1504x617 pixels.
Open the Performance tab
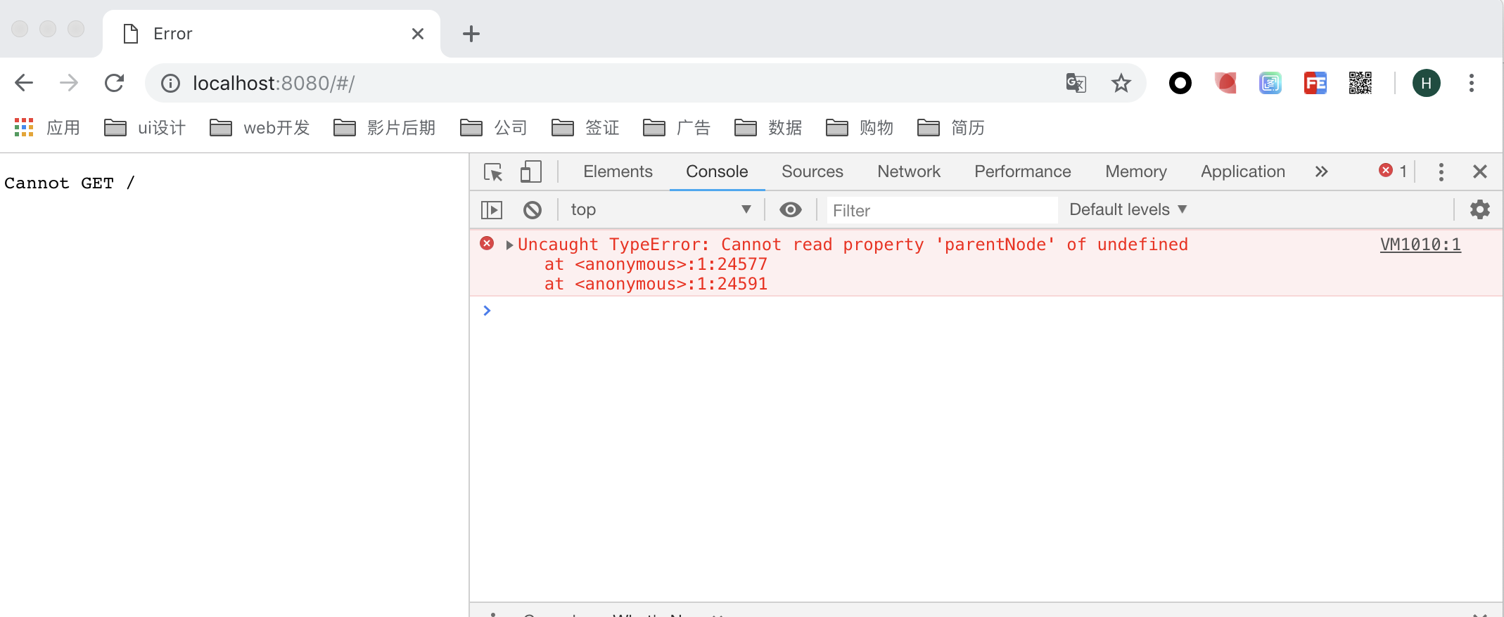[x=1022, y=171]
